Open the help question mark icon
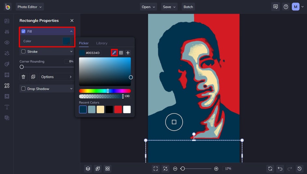This screenshot has width=307, height=174. [286, 7]
